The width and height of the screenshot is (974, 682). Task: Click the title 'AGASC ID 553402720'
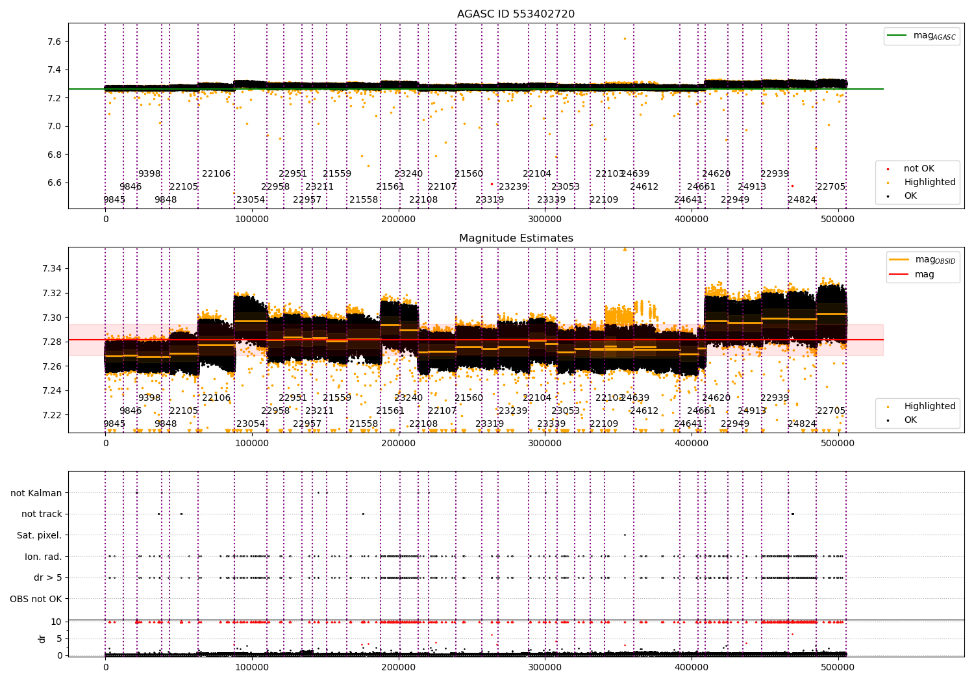[x=516, y=14]
